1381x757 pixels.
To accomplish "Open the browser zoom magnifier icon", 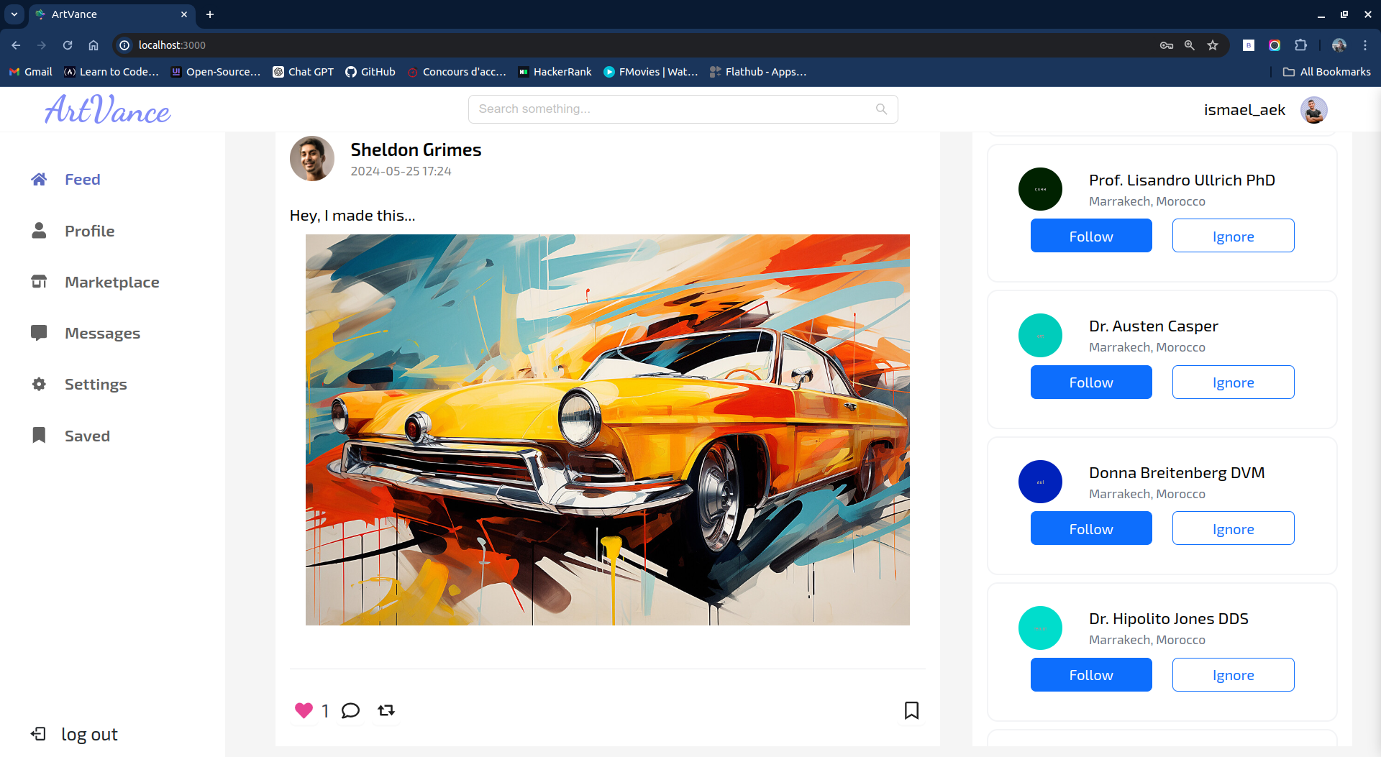I will [1190, 45].
